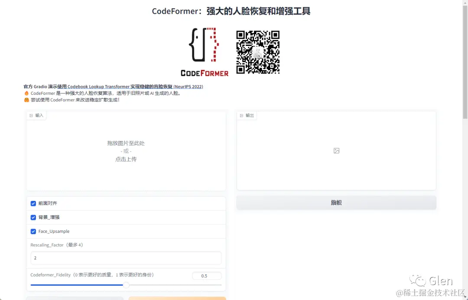Click the 旗帜 button
This screenshot has height=300, width=468.
click(336, 202)
